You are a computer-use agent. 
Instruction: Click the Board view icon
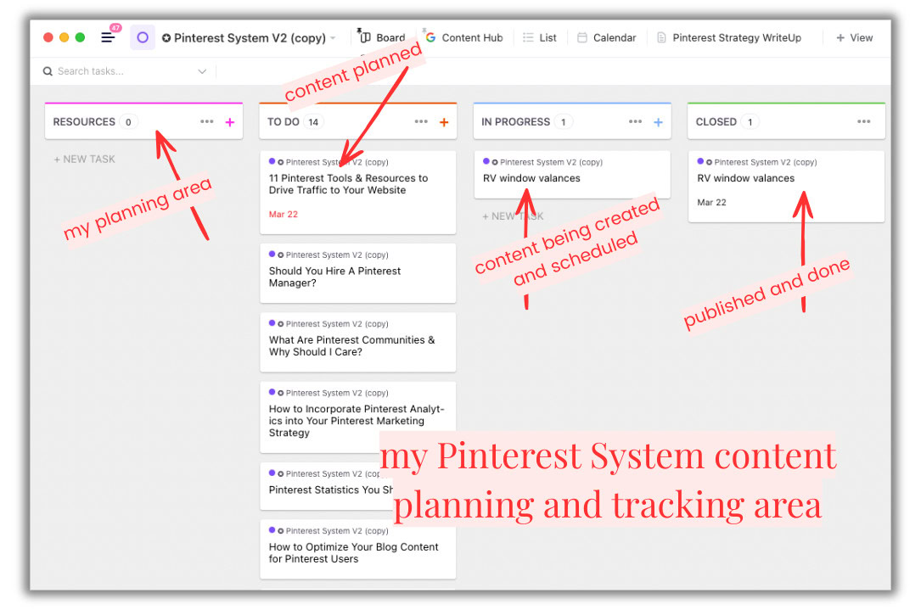[x=365, y=37]
